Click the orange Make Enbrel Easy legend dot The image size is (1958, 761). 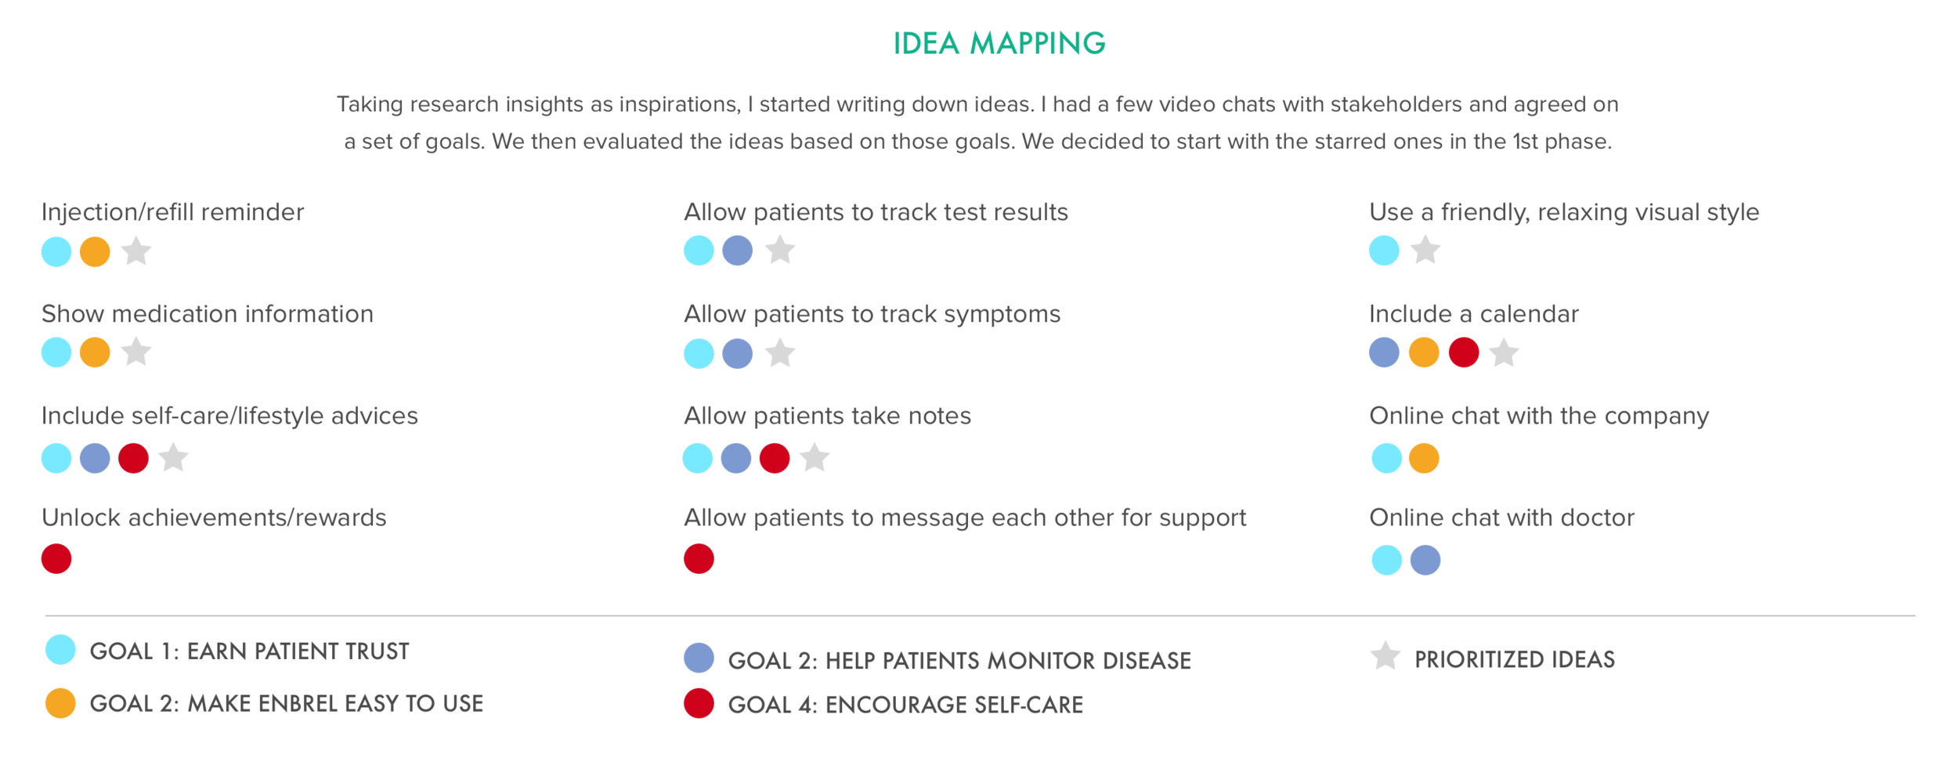pyautogui.click(x=60, y=703)
